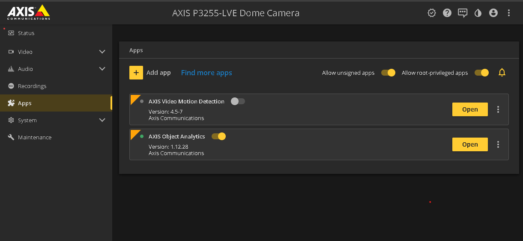Screen dimensions: 523x241
Task: Toggle the contrast theme icon
Action: click(478, 13)
